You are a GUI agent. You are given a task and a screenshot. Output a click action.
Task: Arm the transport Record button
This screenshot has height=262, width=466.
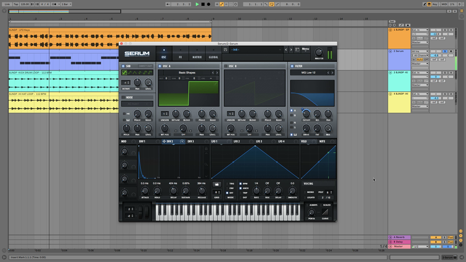point(209,4)
